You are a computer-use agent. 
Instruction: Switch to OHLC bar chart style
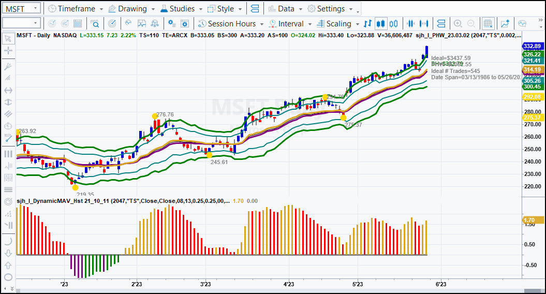[368, 24]
